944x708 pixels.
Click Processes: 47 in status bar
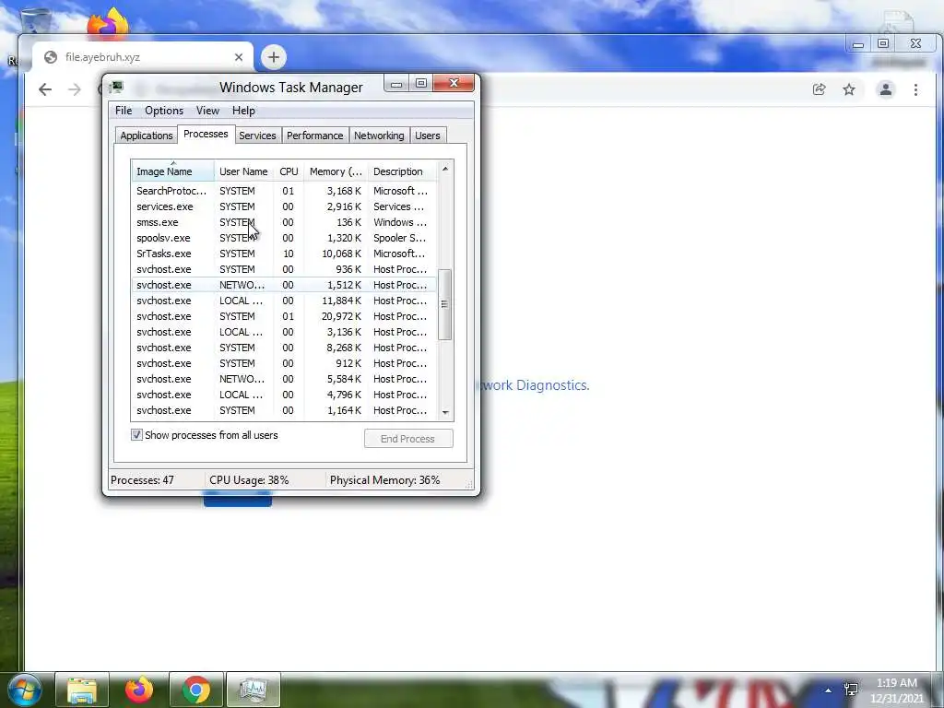point(143,480)
